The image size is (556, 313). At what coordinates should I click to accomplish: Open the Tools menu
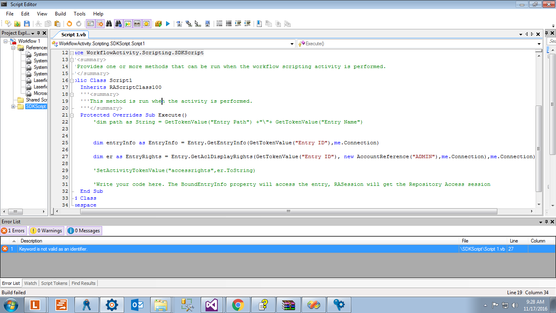[x=80, y=14]
